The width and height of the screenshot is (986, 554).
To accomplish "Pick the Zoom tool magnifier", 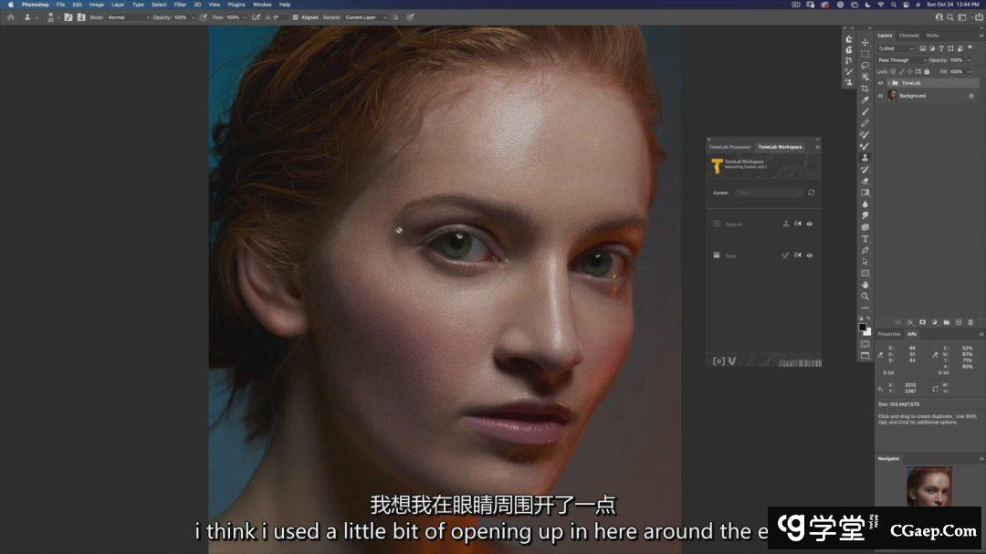I will (865, 296).
